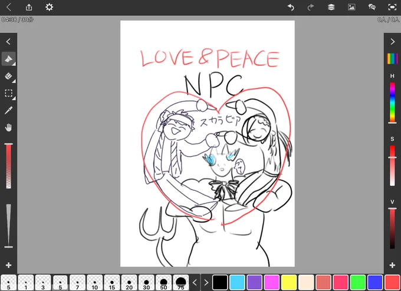Screen dimensions: 401x291
Task: Pick the salmon color swatch
Action: [323, 283]
